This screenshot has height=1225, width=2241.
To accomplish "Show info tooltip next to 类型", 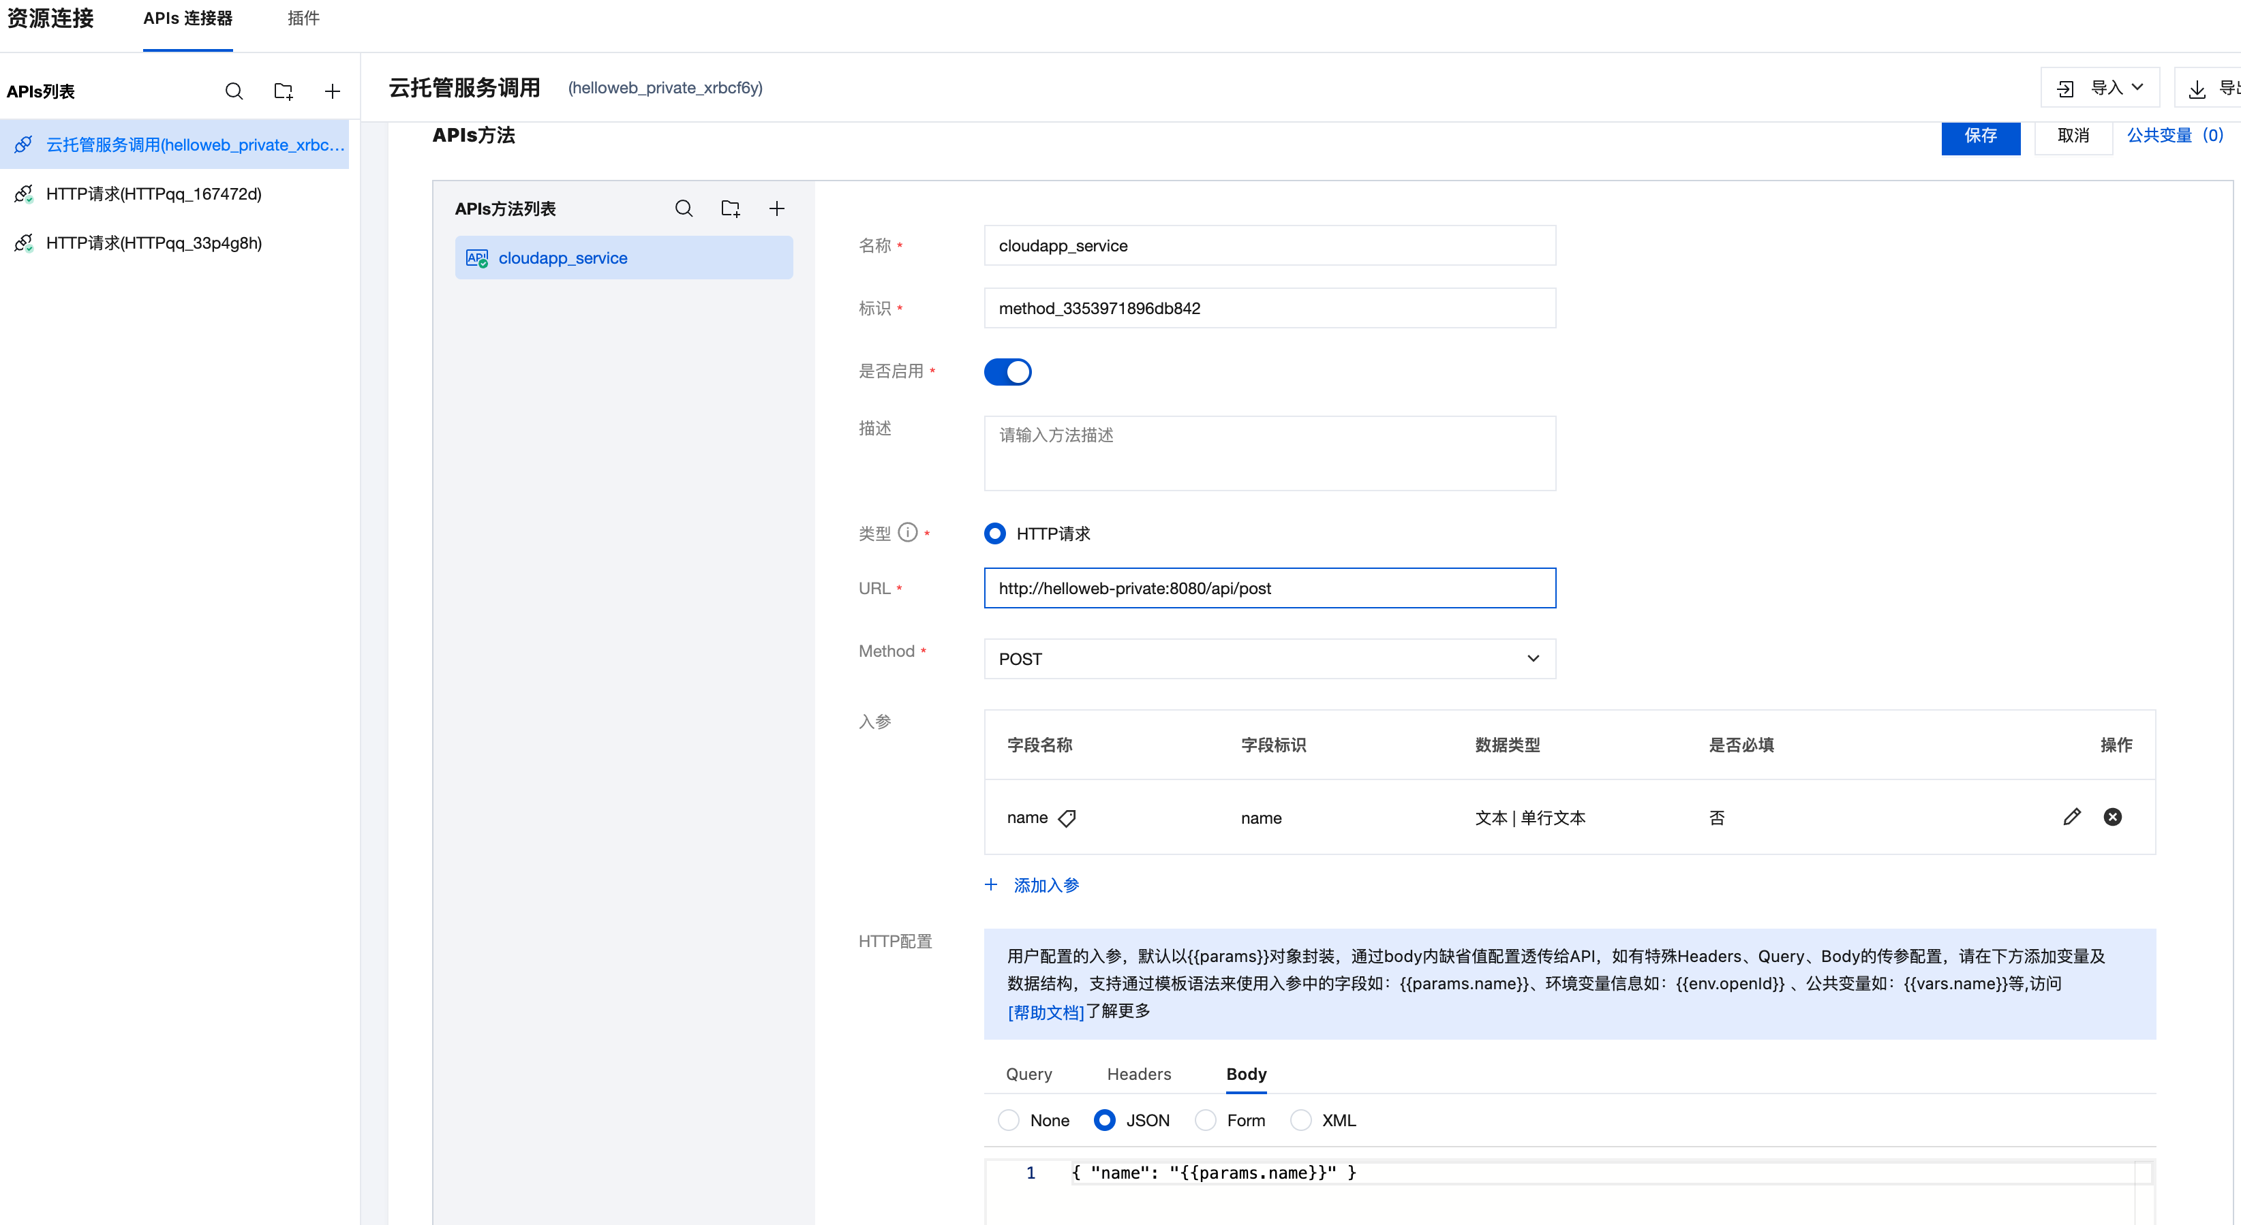I will coord(907,532).
